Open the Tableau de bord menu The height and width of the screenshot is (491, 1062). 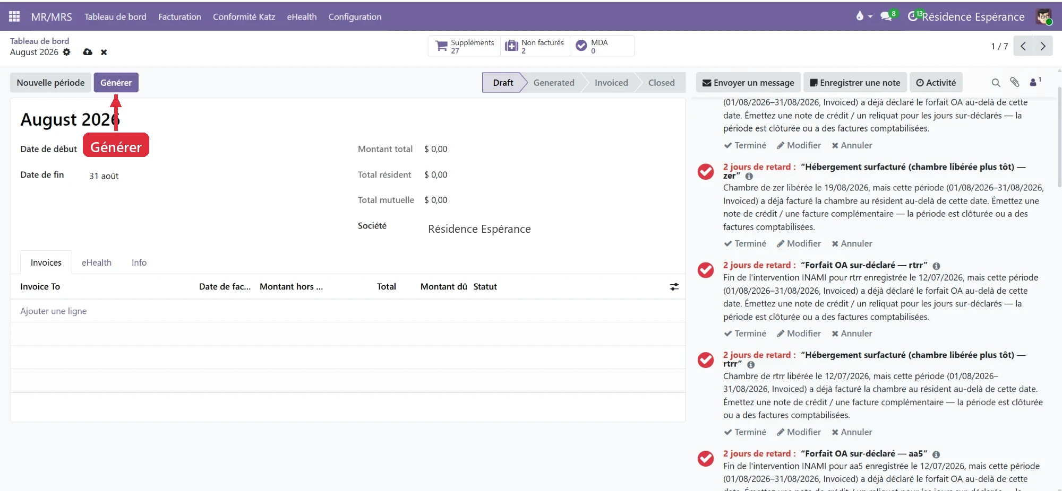(x=115, y=17)
